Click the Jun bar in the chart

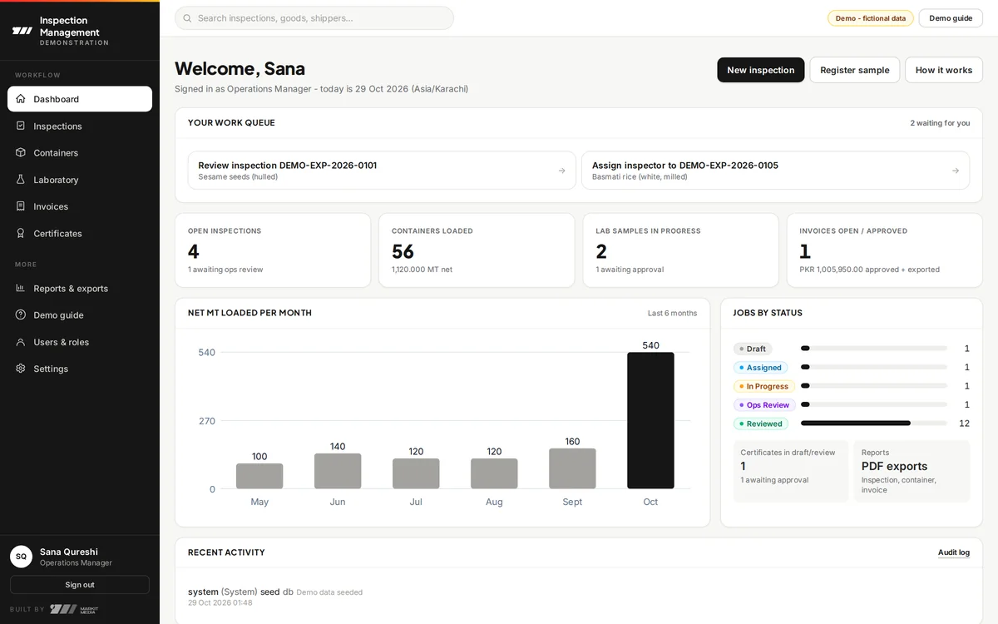(338, 471)
